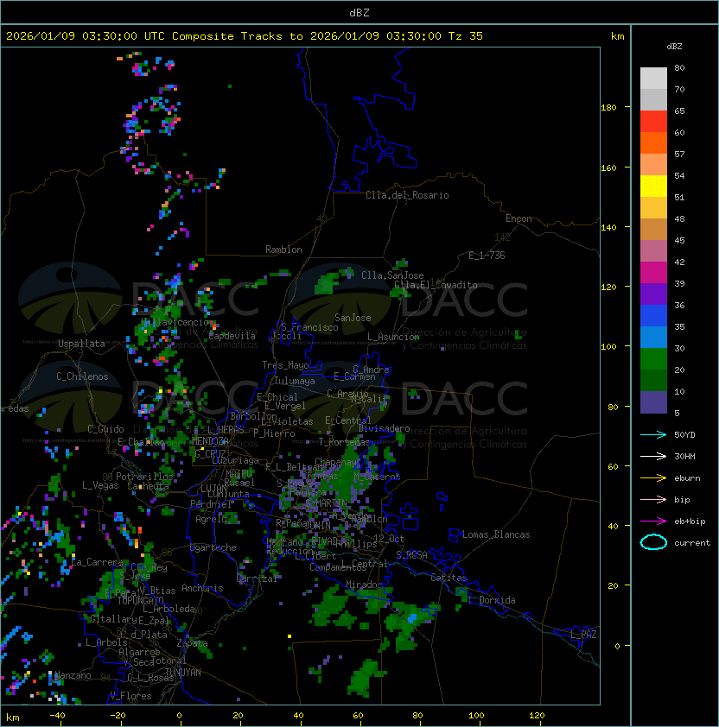Viewport: 719px width, 727px height.
Task: Click the Zapata map label
Action: [x=192, y=643]
